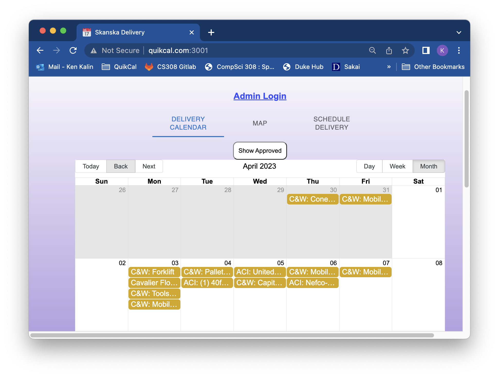499x377 pixels.
Task: Open the Duke Hub bookmark
Action: 303,67
